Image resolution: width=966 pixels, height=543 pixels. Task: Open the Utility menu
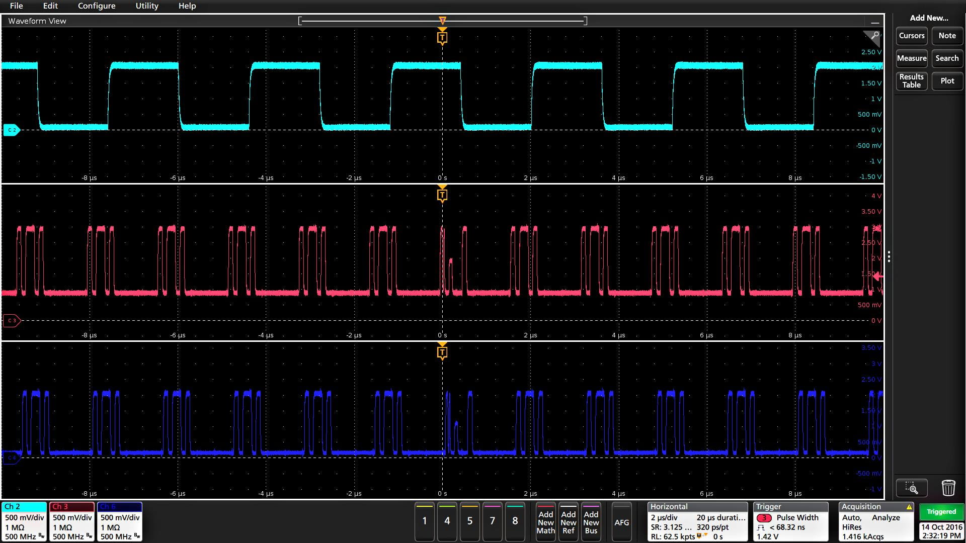click(x=147, y=6)
